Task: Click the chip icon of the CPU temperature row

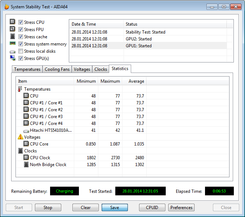Action: tap(26, 96)
